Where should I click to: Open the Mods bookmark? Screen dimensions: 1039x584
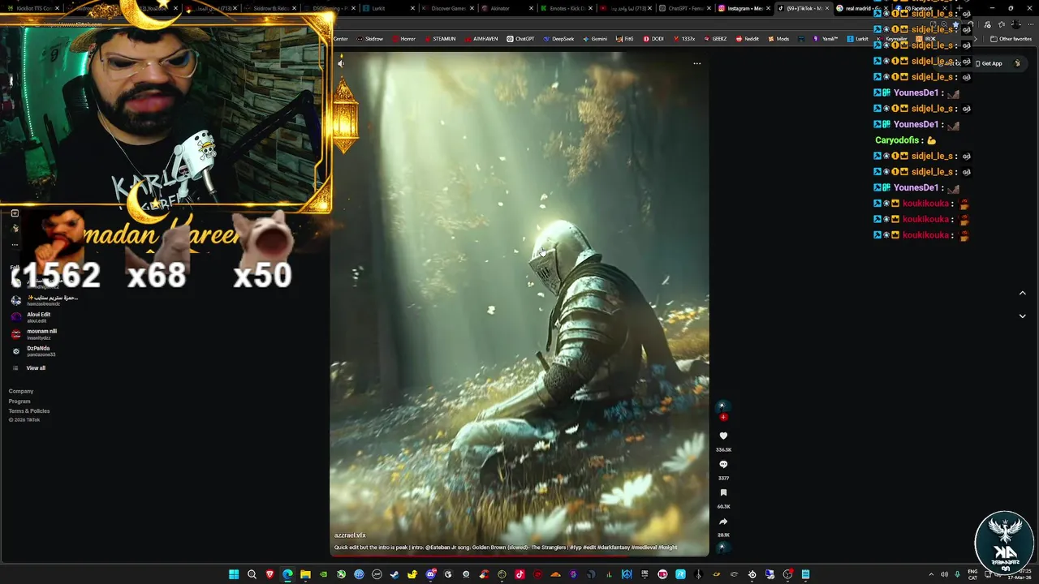point(778,38)
